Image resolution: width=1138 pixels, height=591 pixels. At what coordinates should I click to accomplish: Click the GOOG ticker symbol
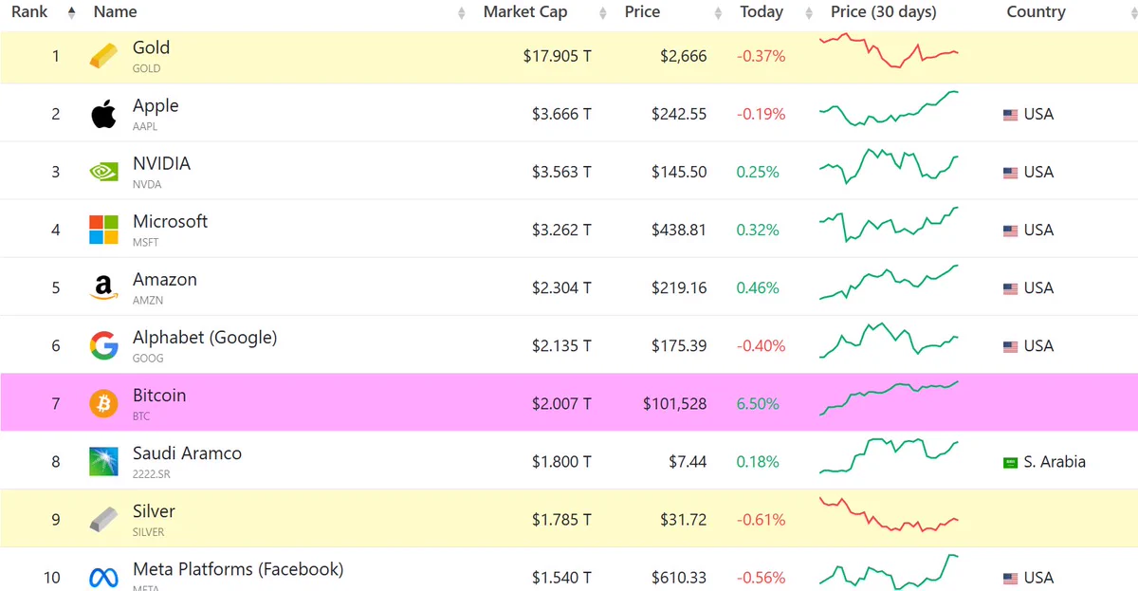tap(148, 359)
